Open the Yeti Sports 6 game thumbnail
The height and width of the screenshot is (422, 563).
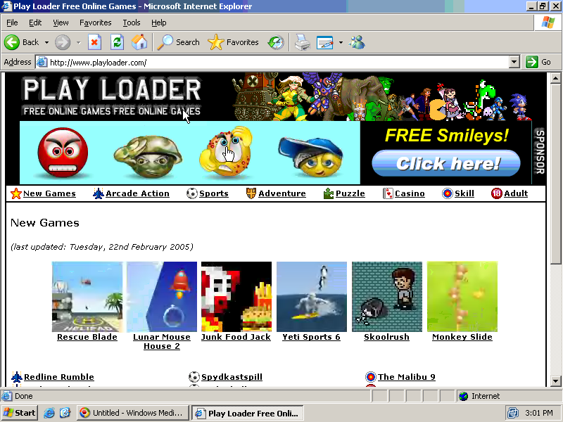(x=312, y=297)
